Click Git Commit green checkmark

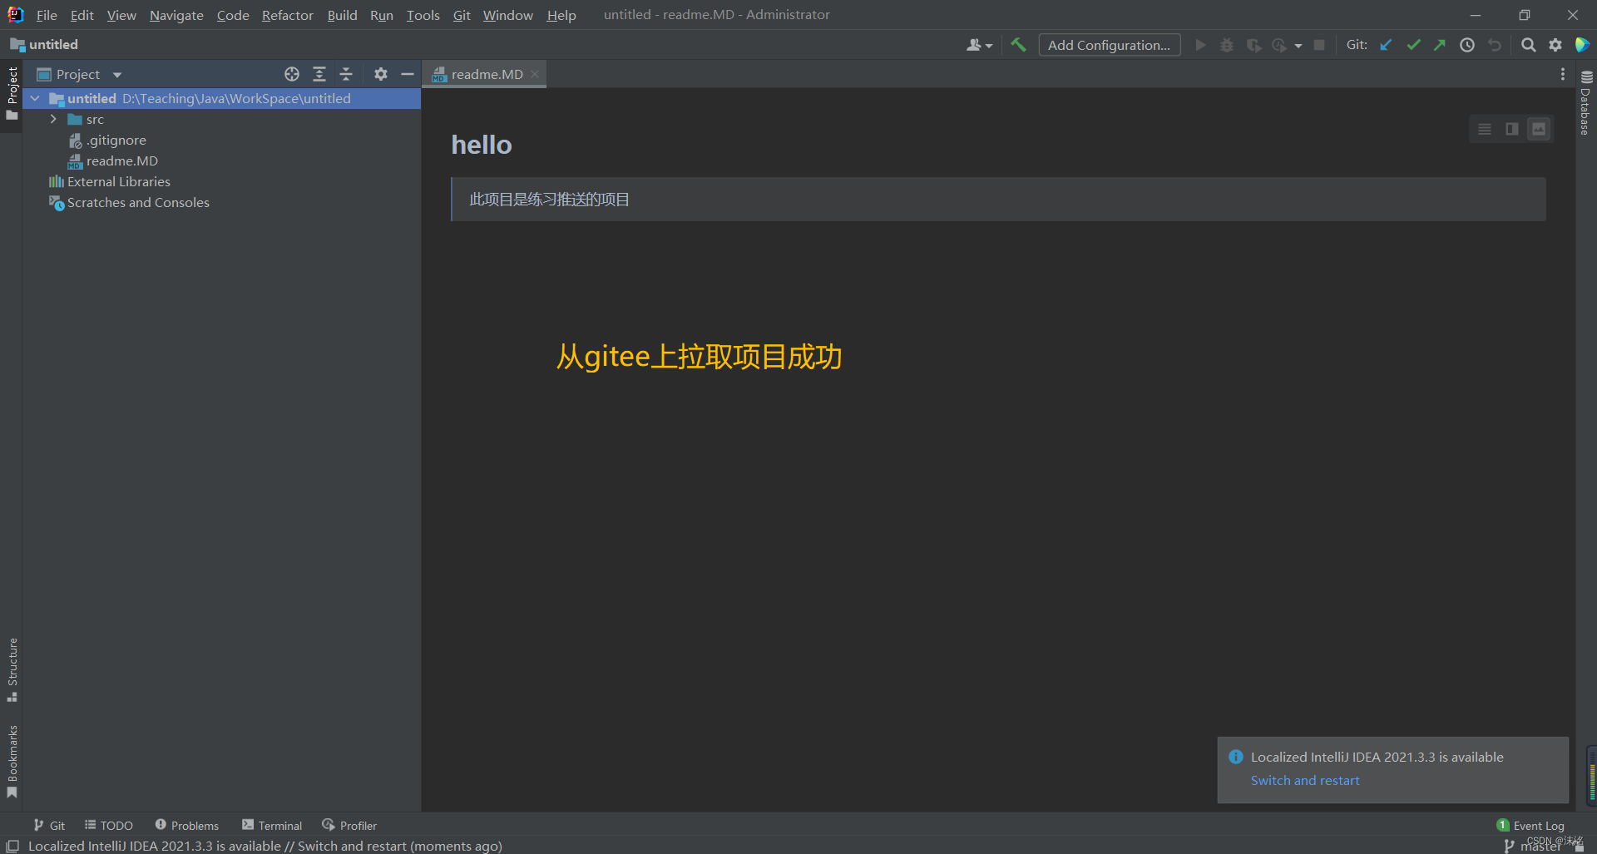coord(1413,45)
